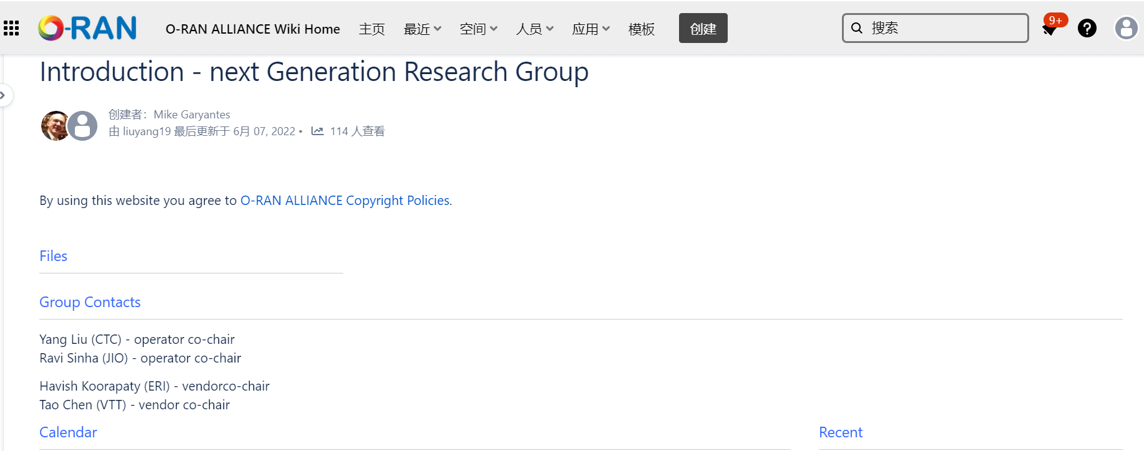Focus the 搜索 search field
This screenshot has width=1144, height=451.
[x=936, y=28]
